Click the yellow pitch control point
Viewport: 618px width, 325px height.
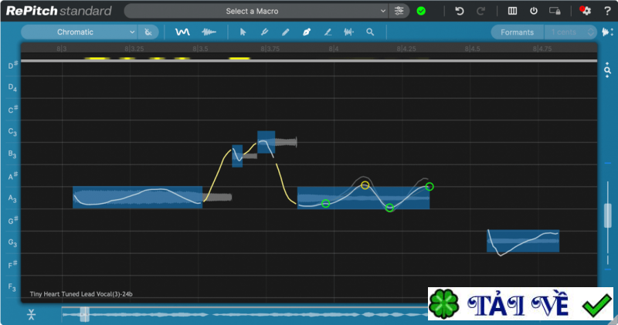click(365, 185)
